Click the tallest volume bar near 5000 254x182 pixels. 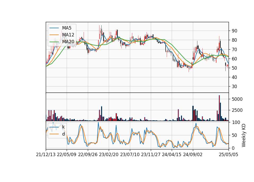pyautogui.click(x=219, y=108)
